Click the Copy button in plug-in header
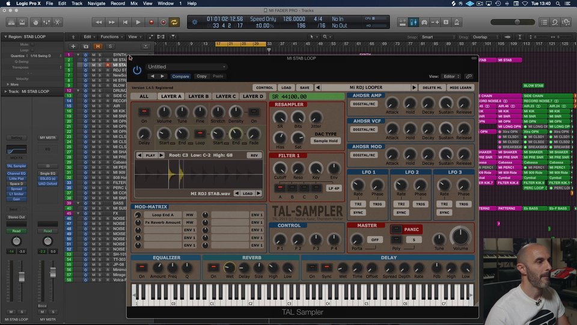577x325 pixels. click(202, 76)
